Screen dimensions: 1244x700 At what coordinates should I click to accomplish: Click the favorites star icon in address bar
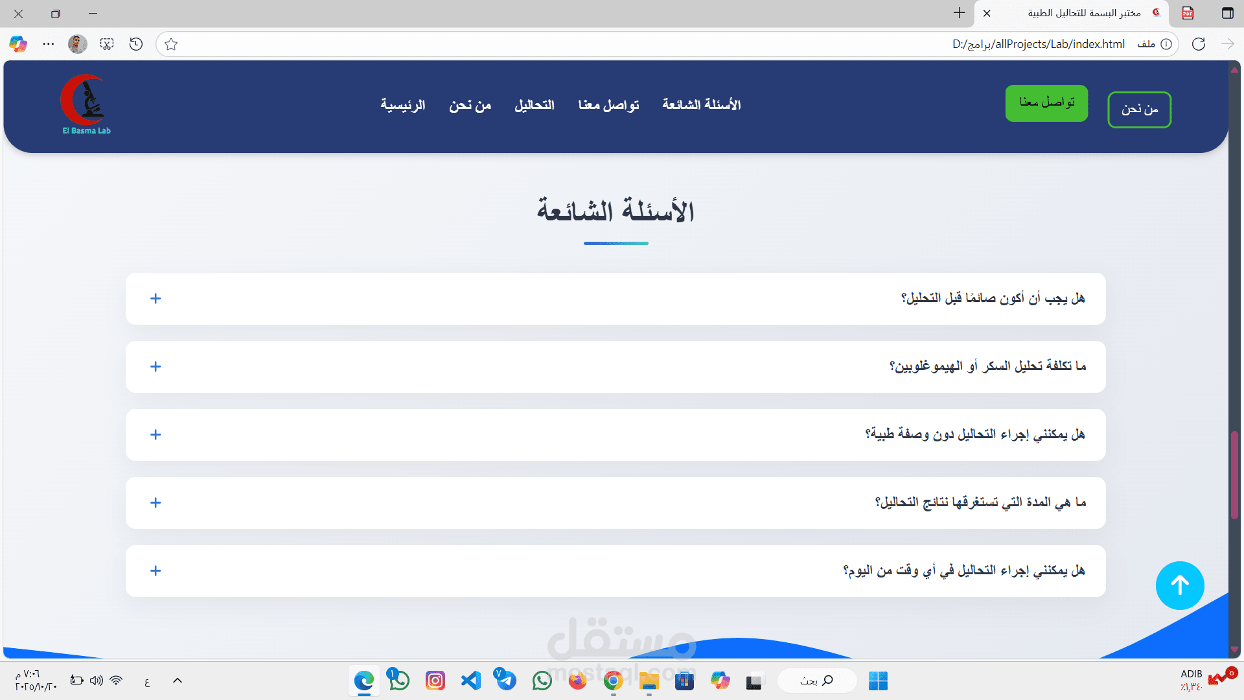(171, 44)
